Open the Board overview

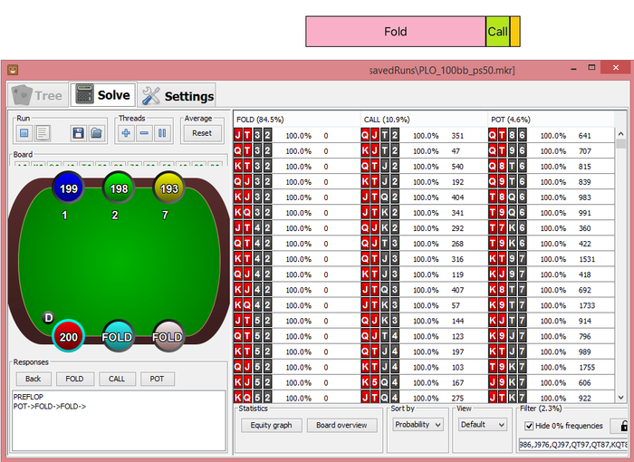(341, 425)
